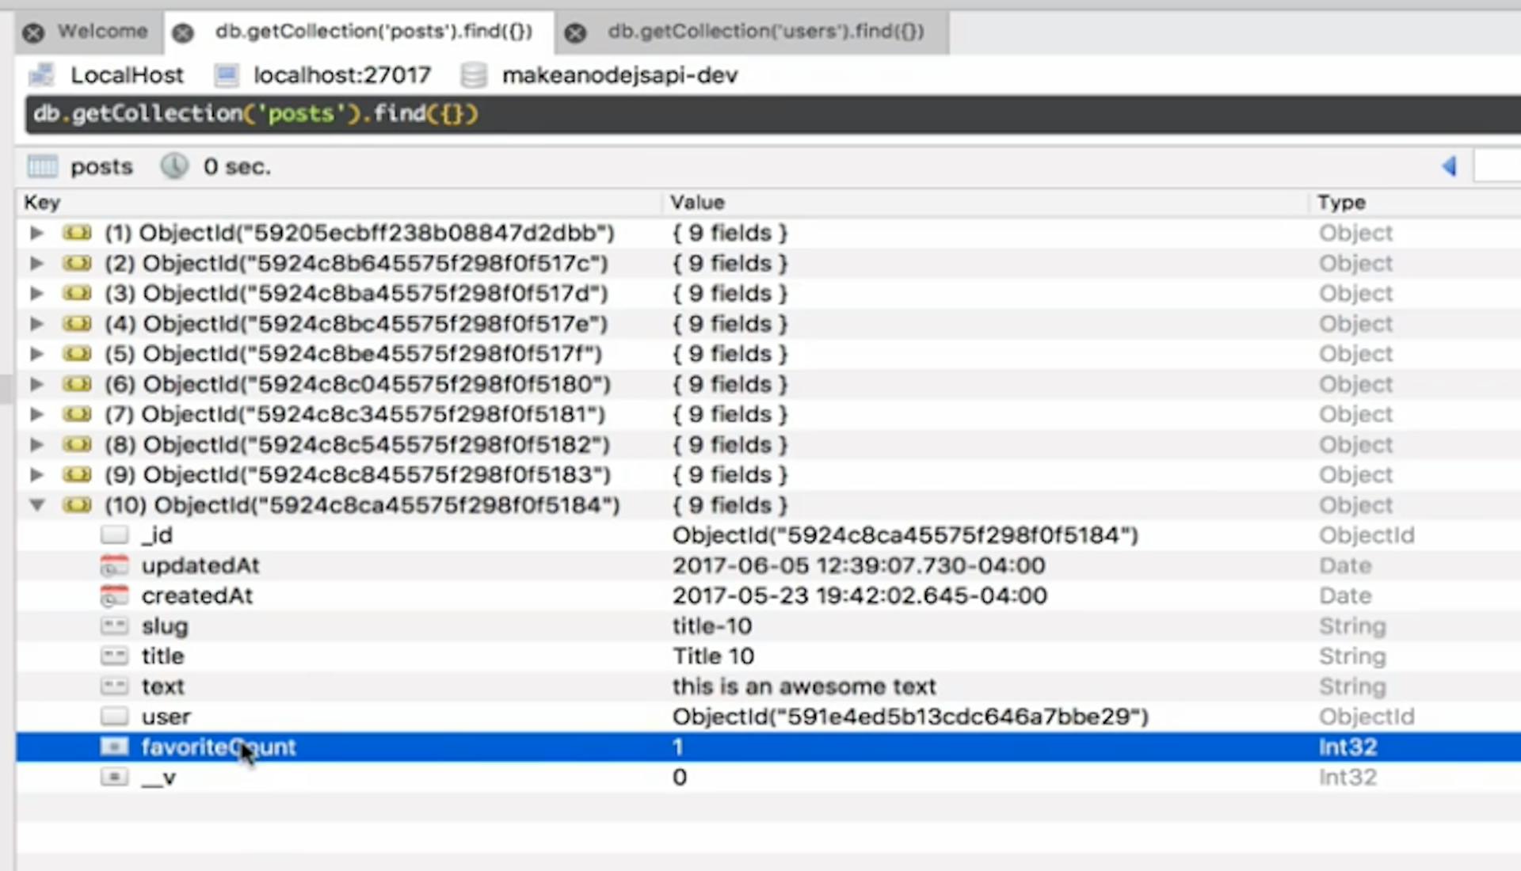Close the Welcome tab with its X icon
Screen dimensions: 1521x871
tap(33, 33)
